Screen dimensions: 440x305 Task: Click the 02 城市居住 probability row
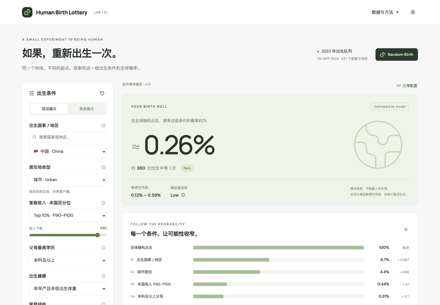click(270, 272)
